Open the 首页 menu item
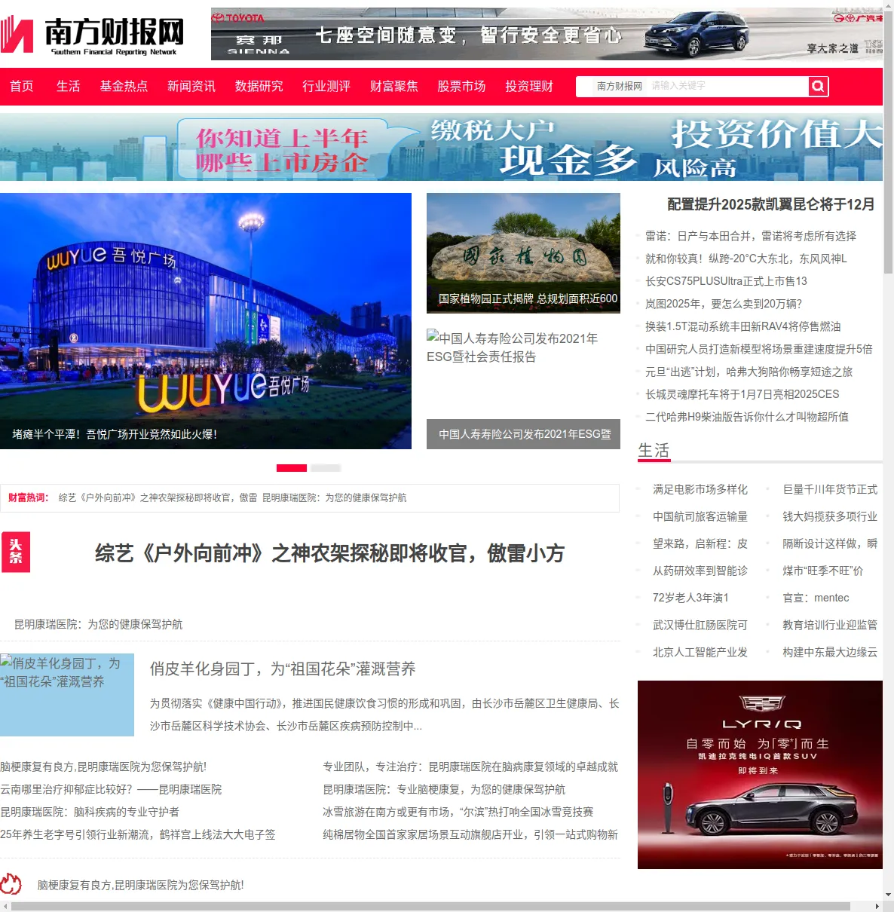Screen dimensions: 894x912 [22, 87]
